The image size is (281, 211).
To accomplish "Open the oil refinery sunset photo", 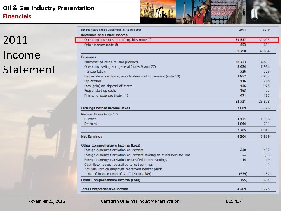I will pyautogui.click(x=158, y=12).
